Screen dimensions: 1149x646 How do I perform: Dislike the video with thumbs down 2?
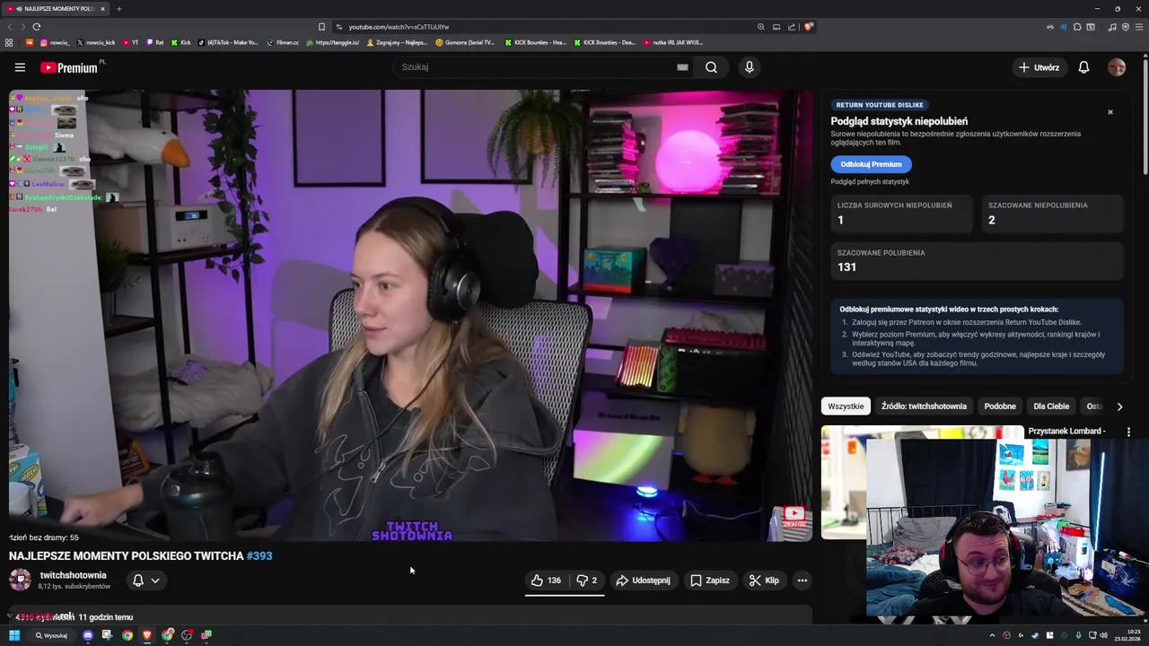[x=587, y=581]
